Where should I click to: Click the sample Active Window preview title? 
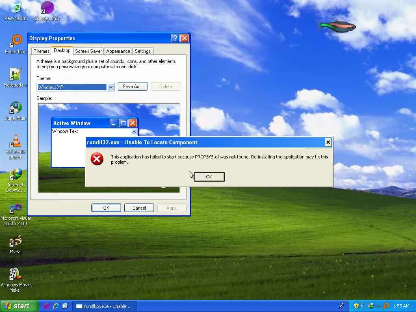pyautogui.click(x=72, y=123)
